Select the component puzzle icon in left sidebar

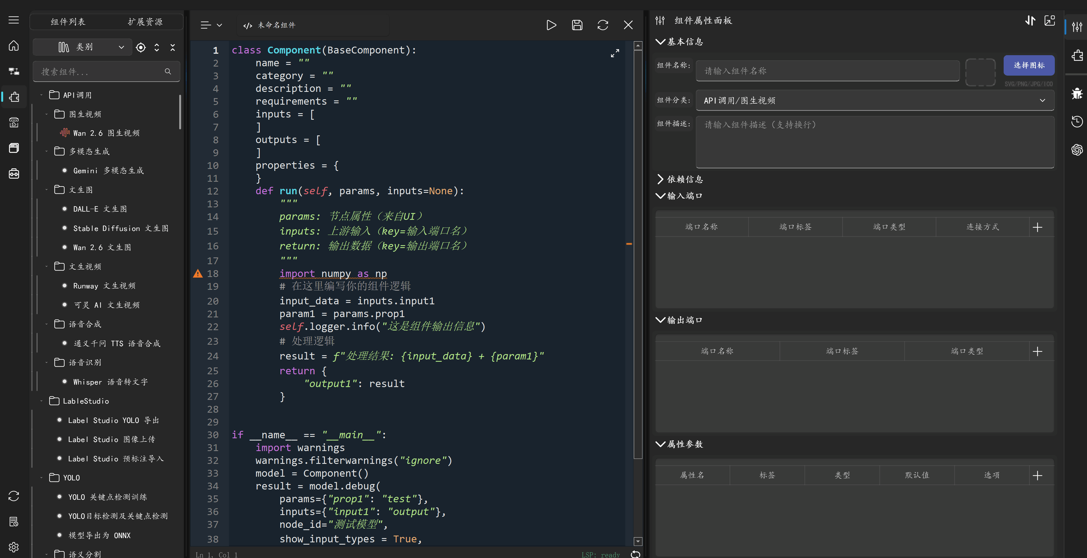point(14,97)
